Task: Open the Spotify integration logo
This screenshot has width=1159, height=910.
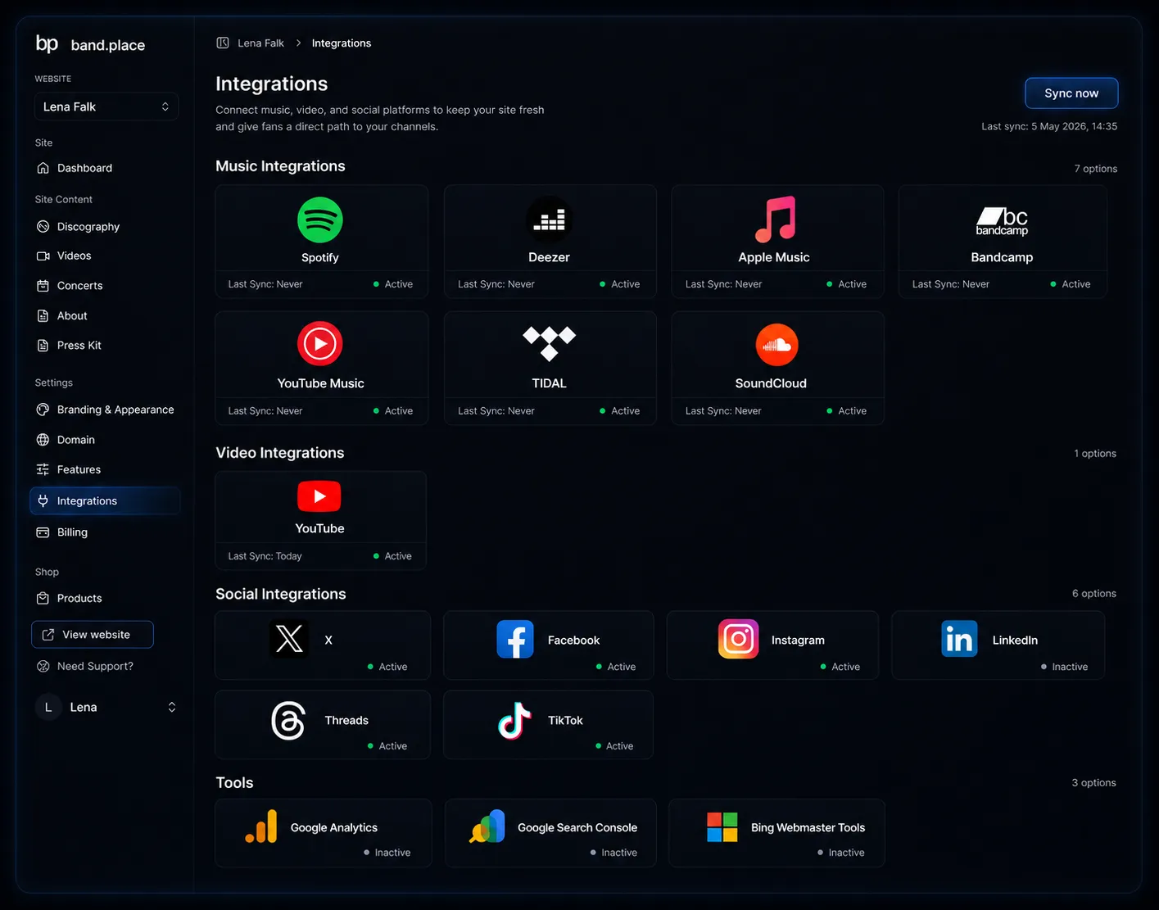Action: [319, 220]
